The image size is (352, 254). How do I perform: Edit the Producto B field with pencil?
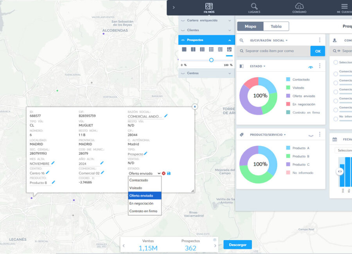[54, 182]
